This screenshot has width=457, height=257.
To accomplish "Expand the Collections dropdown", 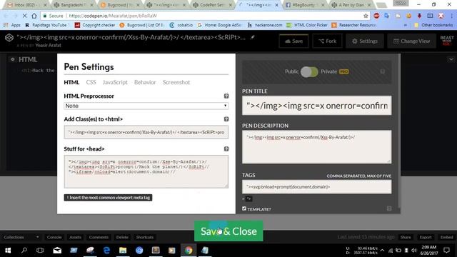I will [x=21, y=237].
